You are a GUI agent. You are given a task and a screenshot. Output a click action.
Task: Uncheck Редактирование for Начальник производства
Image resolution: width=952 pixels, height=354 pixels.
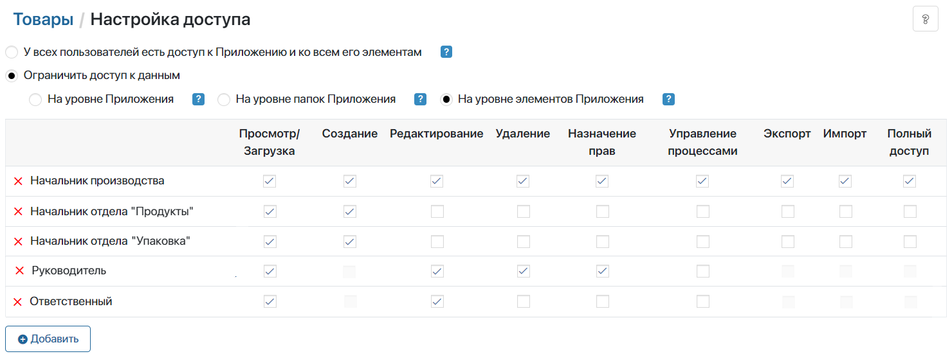pos(437,181)
